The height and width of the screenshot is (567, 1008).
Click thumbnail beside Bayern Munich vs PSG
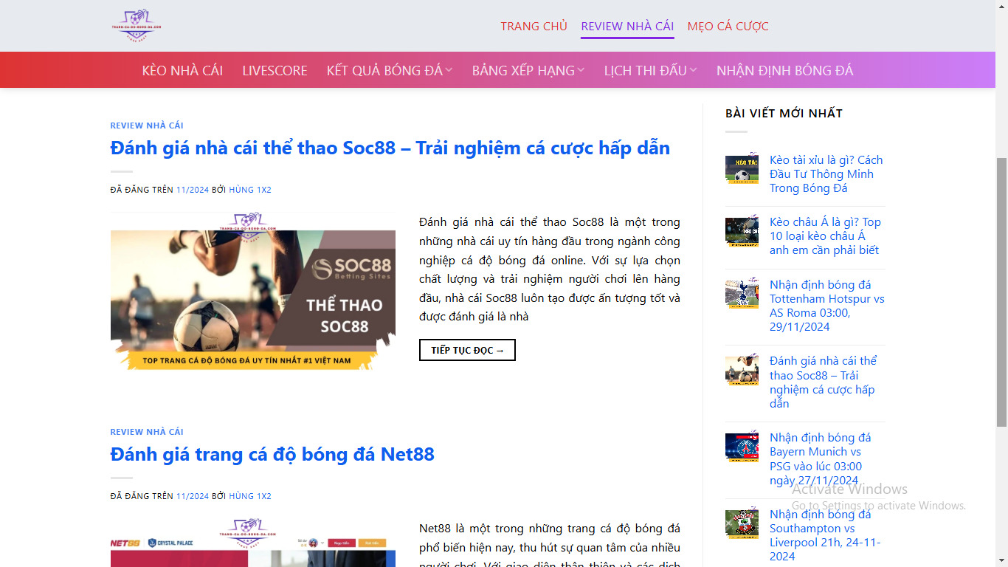click(x=742, y=447)
